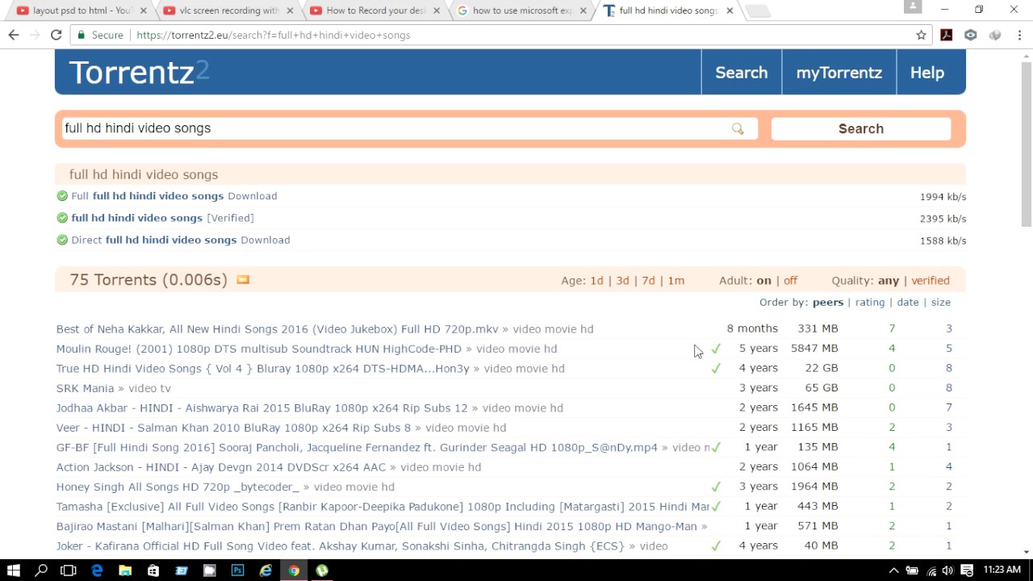Image resolution: width=1033 pixels, height=581 pixels.
Task: Set Quality filter to any
Action: [x=889, y=281]
